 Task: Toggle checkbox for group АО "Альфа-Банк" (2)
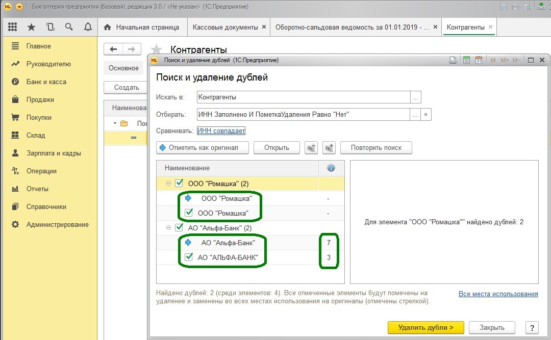point(179,227)
